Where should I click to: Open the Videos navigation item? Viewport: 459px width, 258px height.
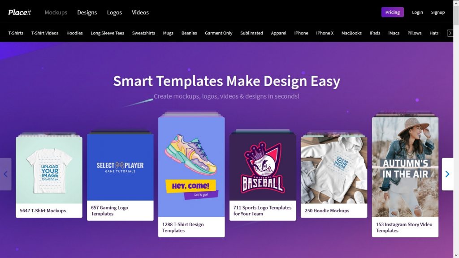[140, 13]
